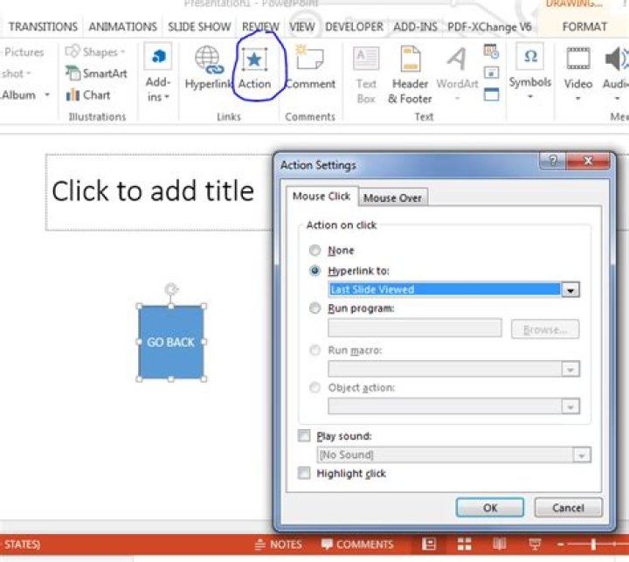Insert a new Comment

(x=310, y=67)
